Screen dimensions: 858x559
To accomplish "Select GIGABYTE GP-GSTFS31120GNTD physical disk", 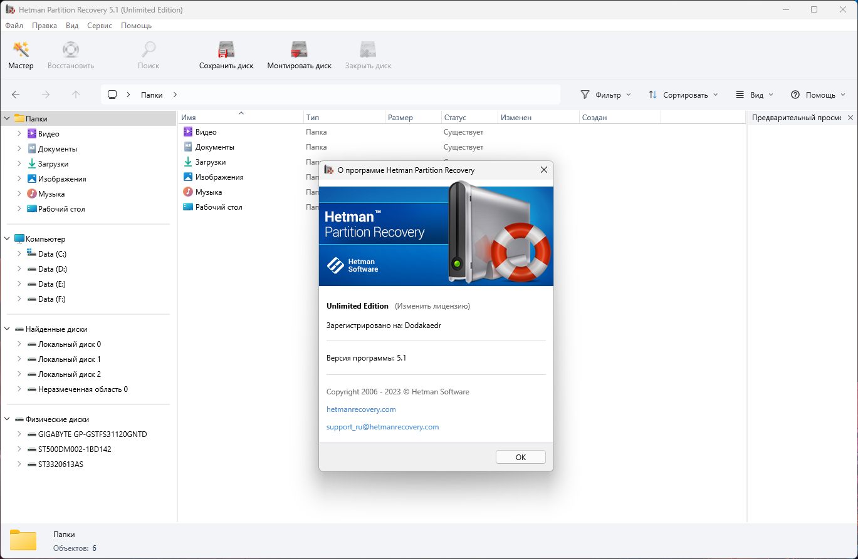I will (92, 434).
